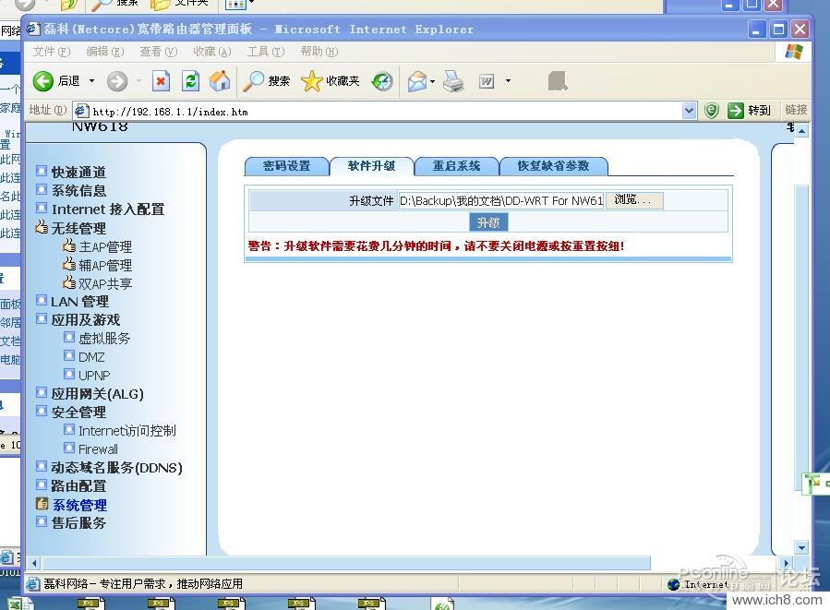This screenshot has width=830, height=610.
Task: Open 主AP管理 in the sidebar
Action: [x=104, y=246]
